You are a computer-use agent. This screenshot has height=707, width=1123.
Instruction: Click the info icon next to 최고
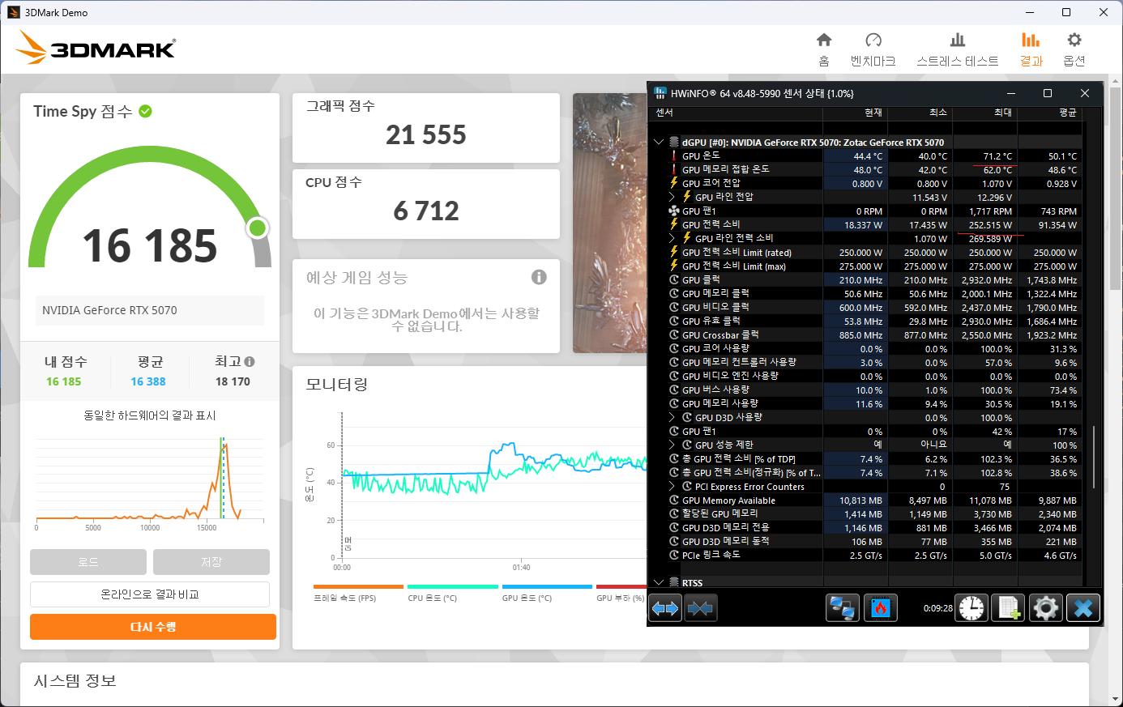click(x=250, y=362)
